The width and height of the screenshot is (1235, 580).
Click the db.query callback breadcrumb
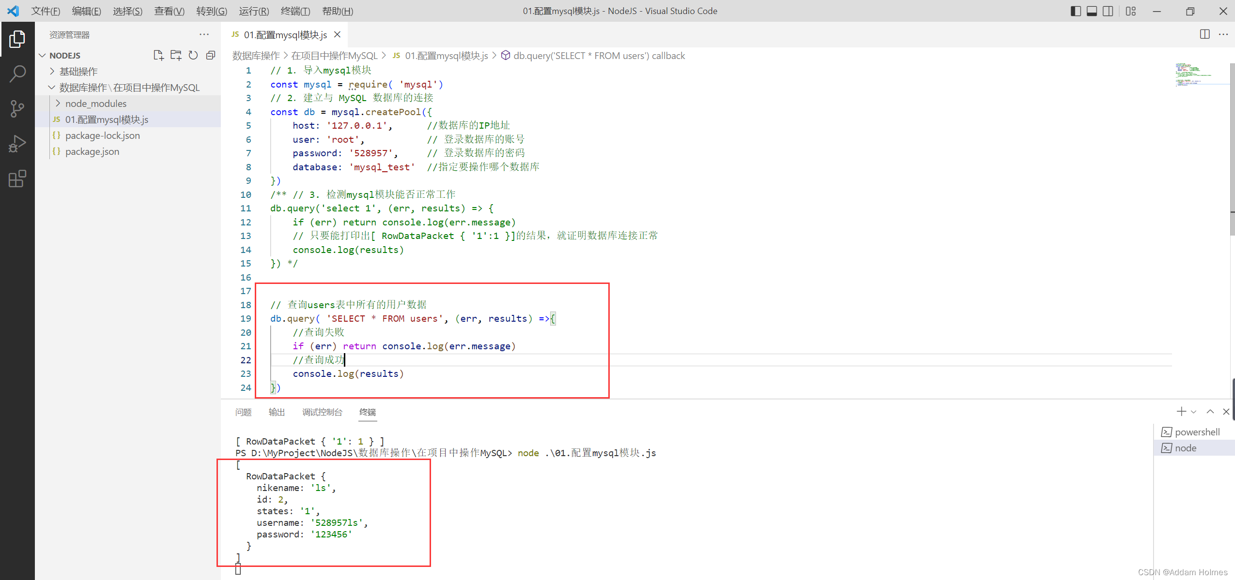click(599, 56)
